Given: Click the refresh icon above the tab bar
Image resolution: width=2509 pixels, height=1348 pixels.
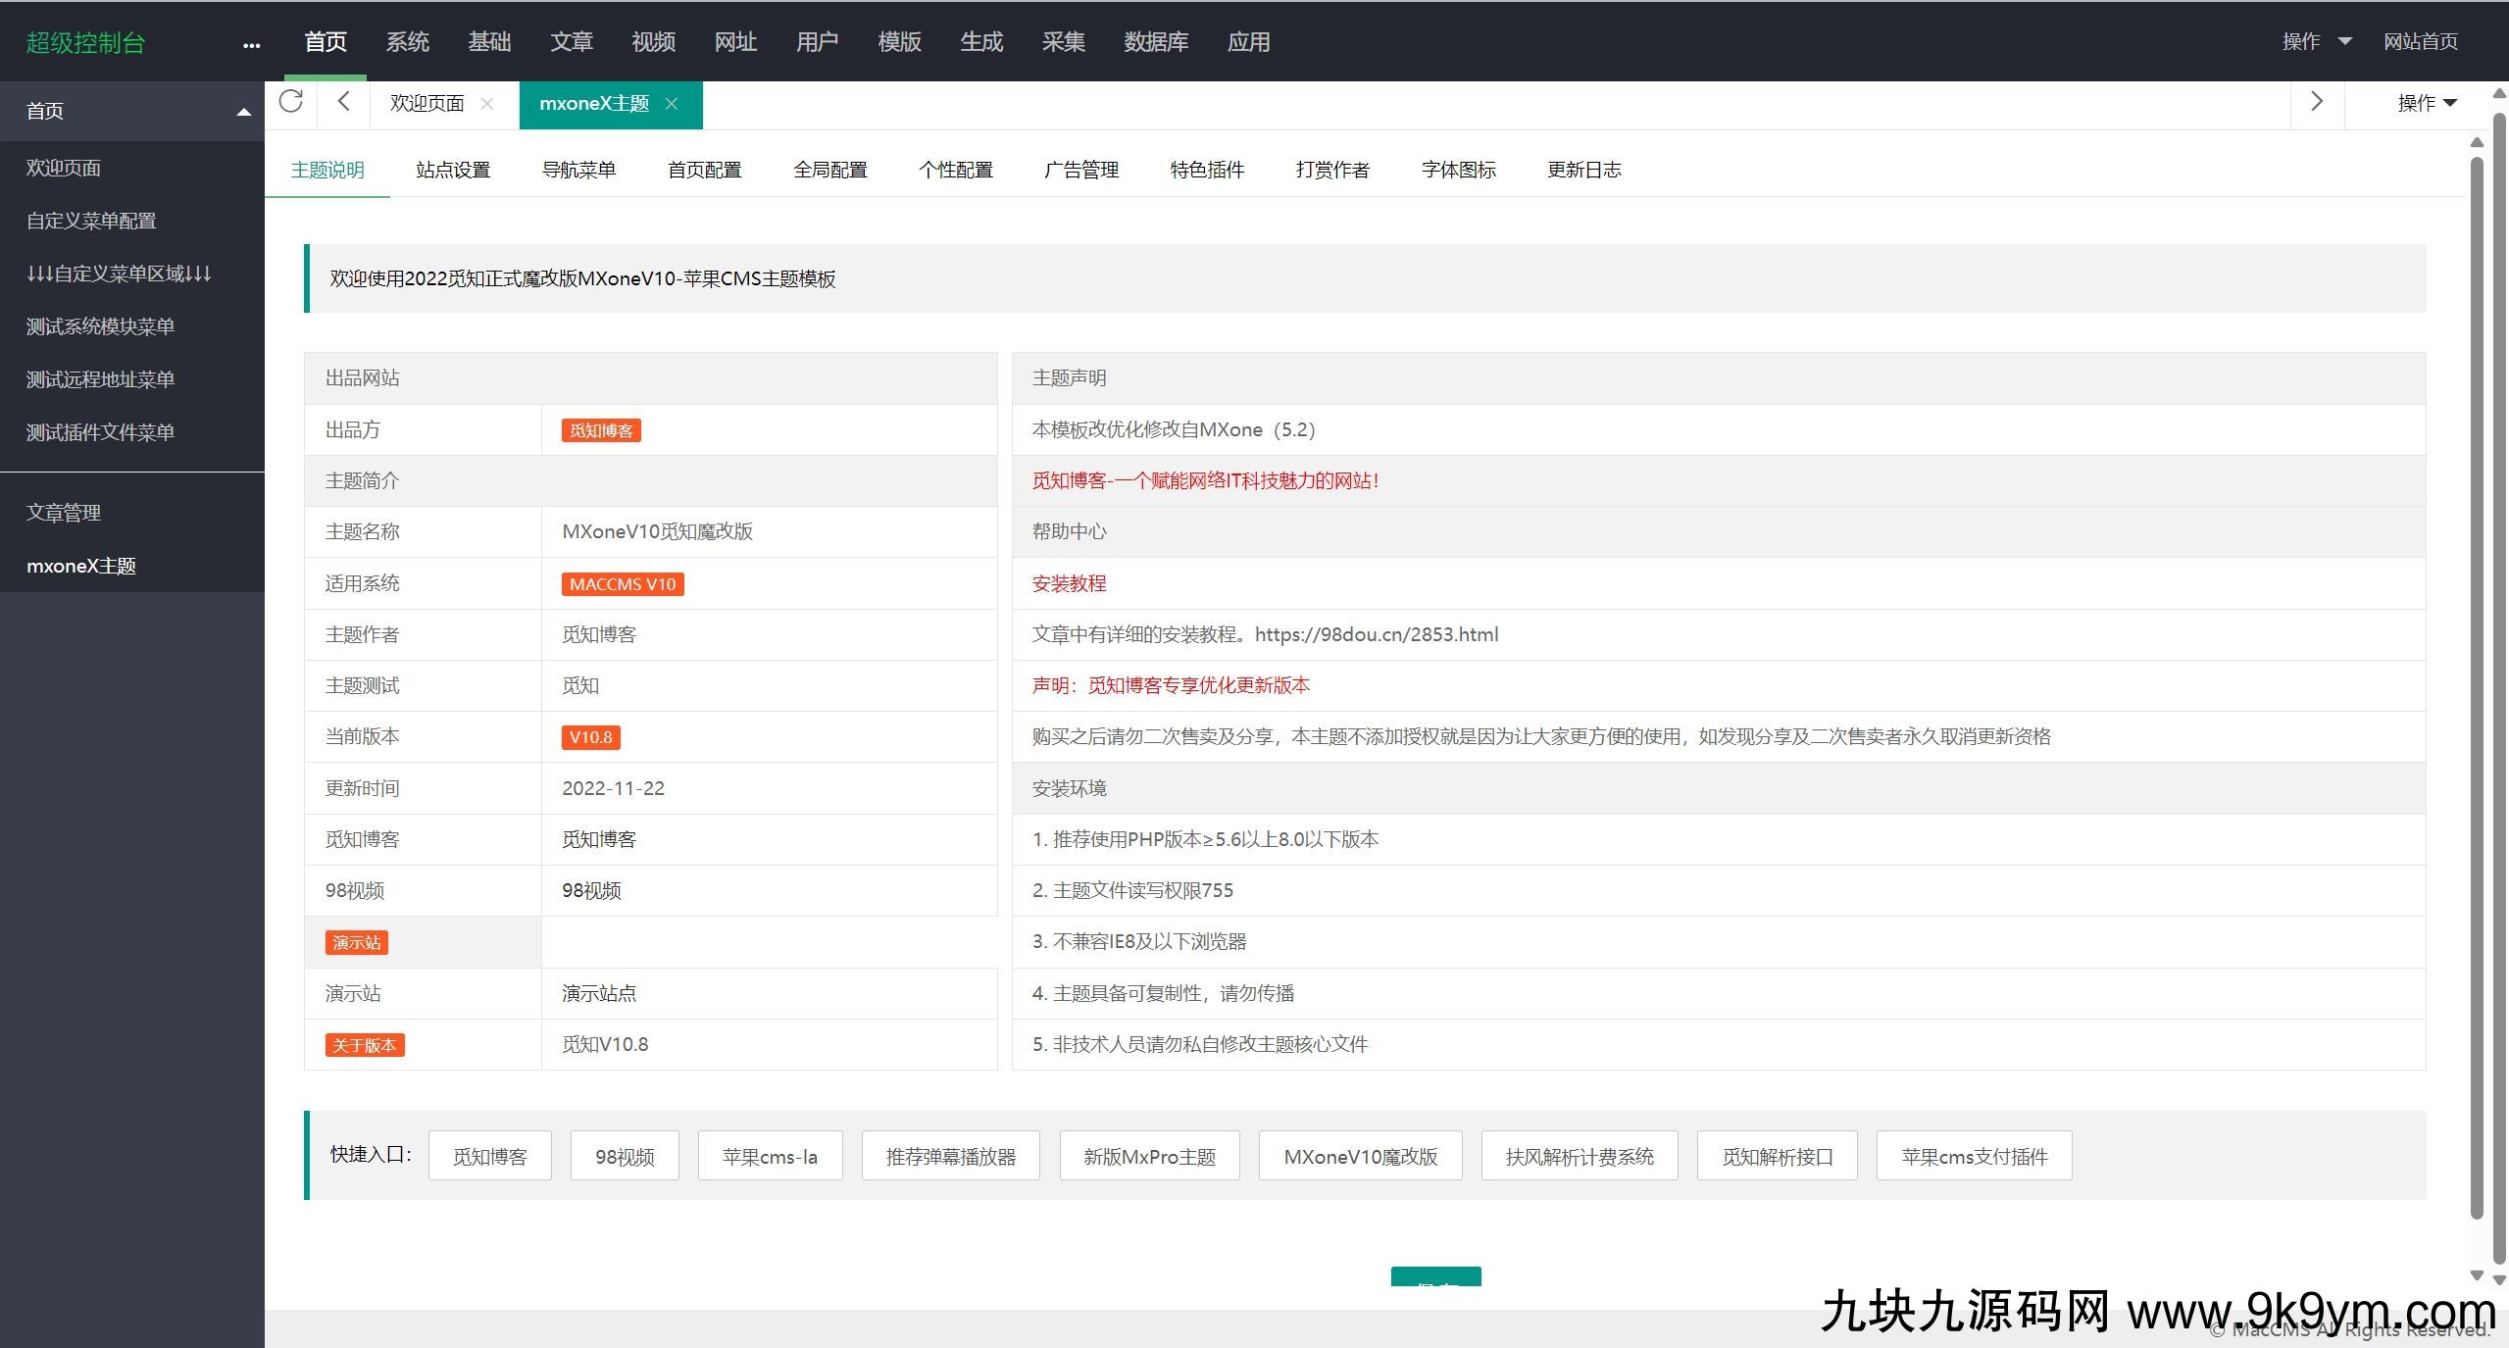Looking at the screenshot, I should [x=290, y=102].
